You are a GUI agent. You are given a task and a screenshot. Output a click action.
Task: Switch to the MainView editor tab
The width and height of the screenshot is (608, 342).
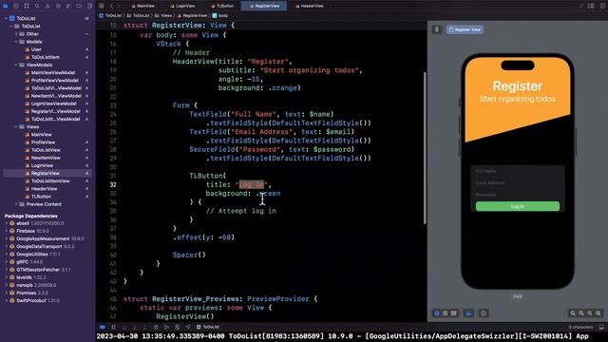click(x=143, y=6)
